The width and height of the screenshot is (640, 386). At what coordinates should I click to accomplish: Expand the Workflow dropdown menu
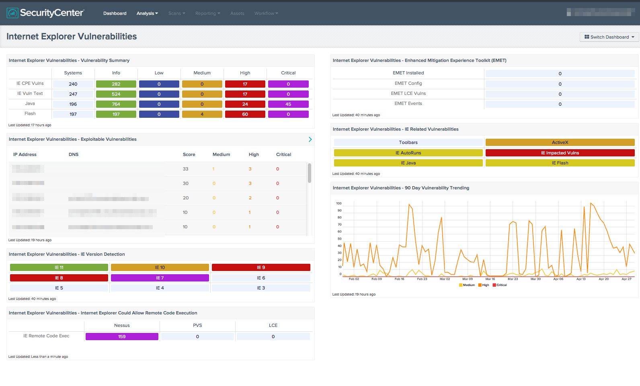coord(266,13)
